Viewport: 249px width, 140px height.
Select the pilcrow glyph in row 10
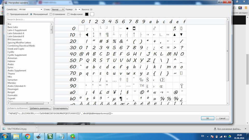[x=107, y=35]
